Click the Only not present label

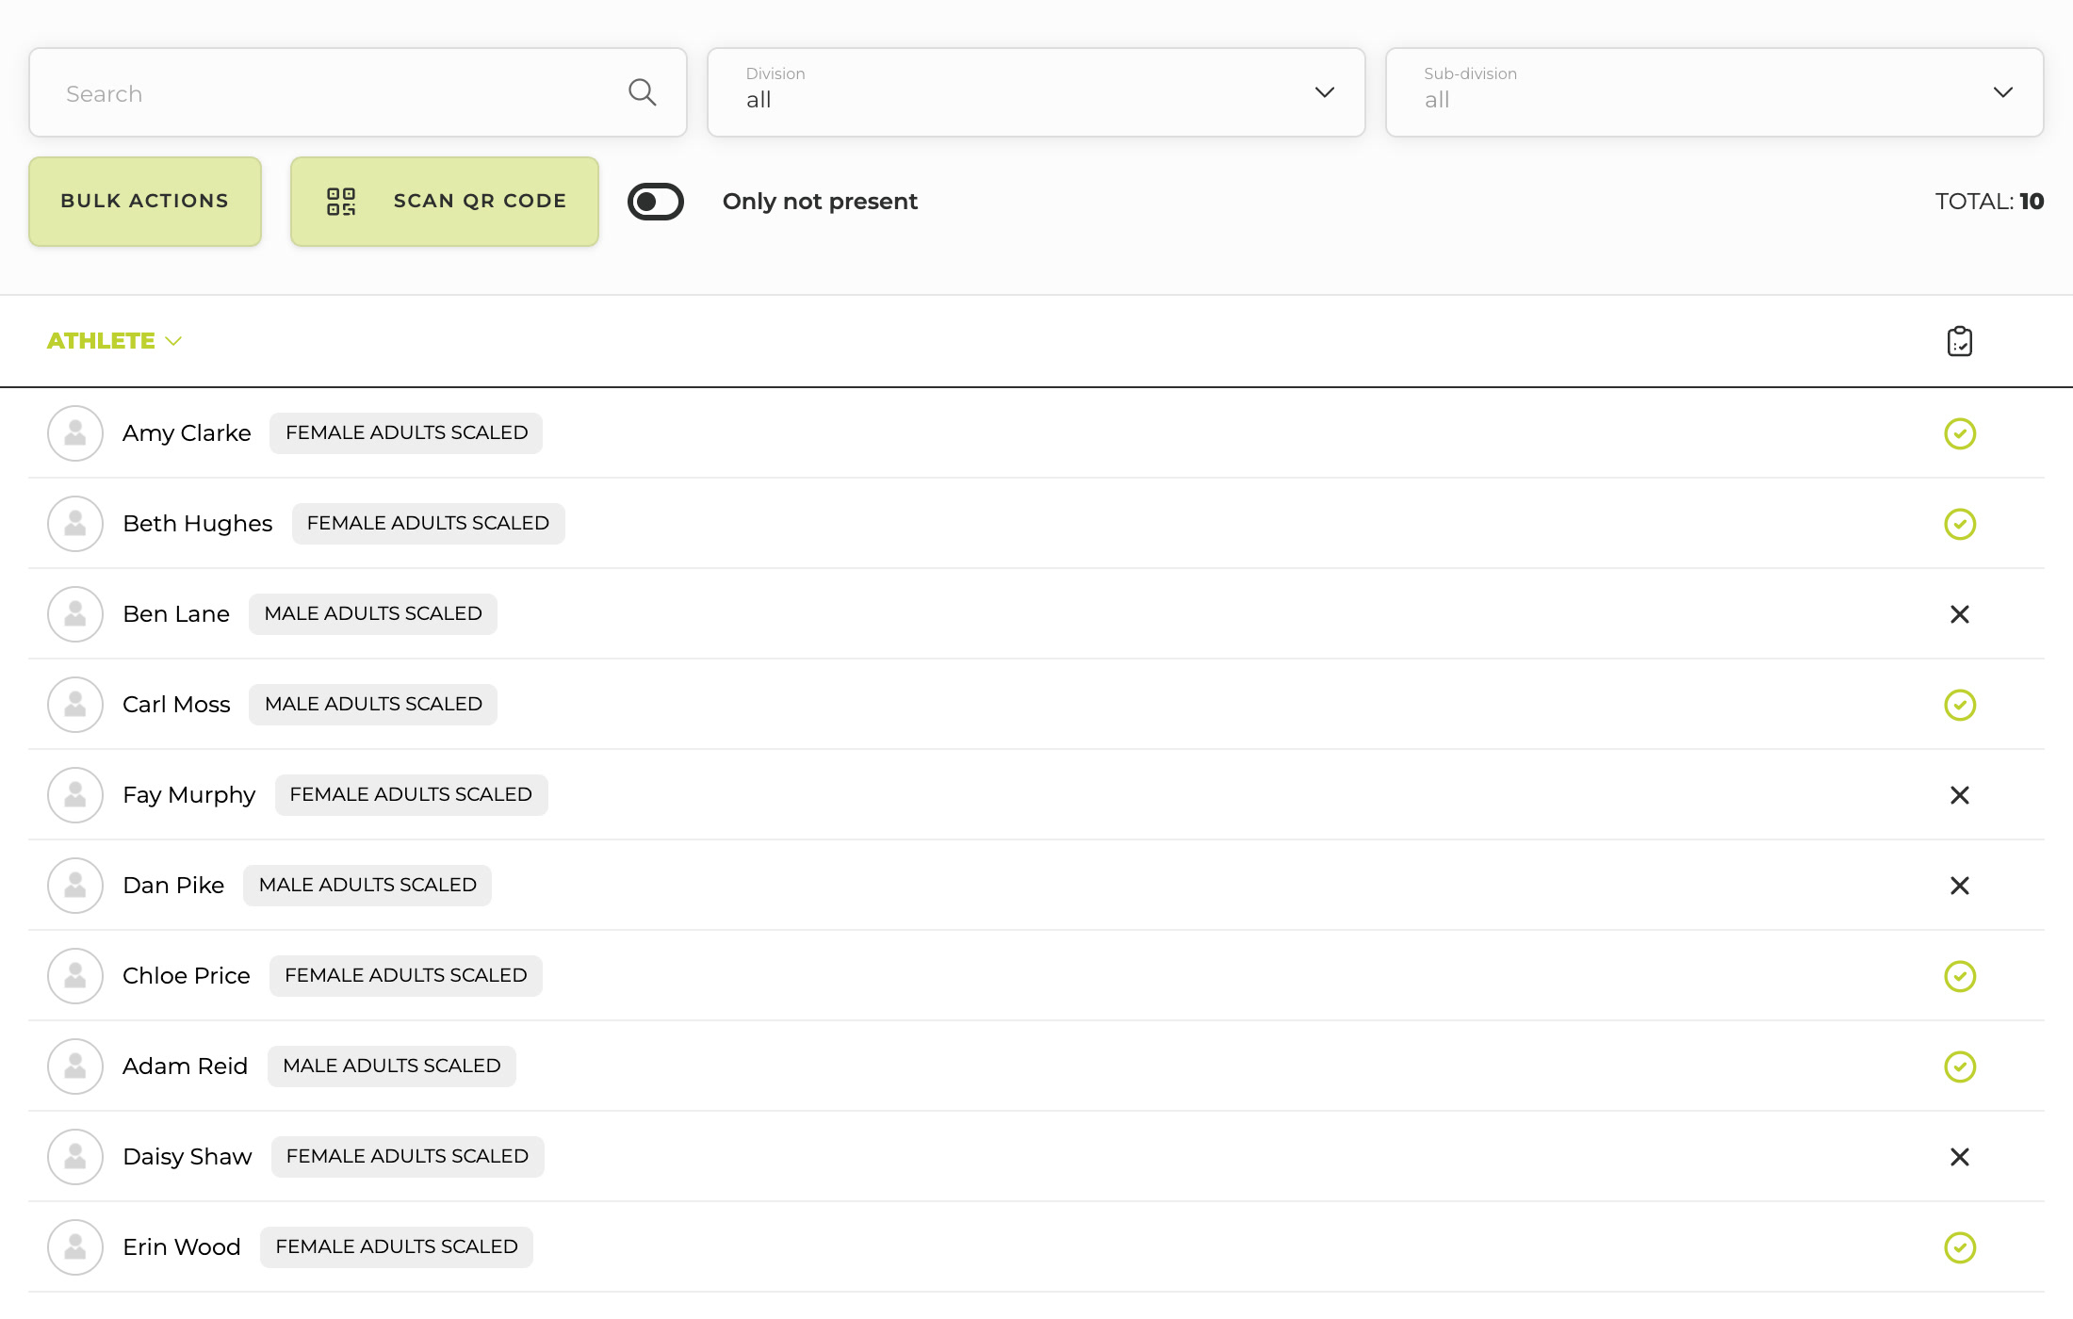tap(820, 202)
